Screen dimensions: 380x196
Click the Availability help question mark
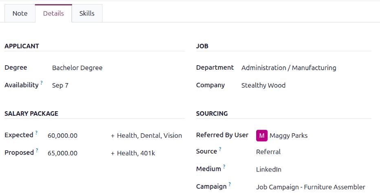click(42, 83)
